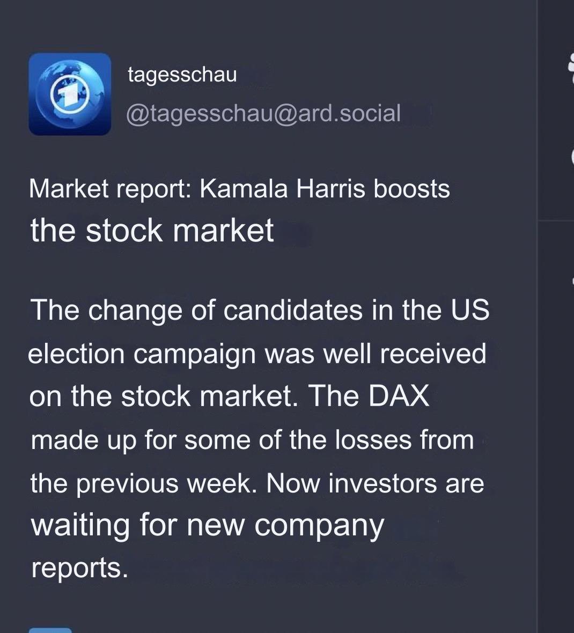Click the horizontal separator in the right column
Screen dimensions: 574x633
[556, 220]
